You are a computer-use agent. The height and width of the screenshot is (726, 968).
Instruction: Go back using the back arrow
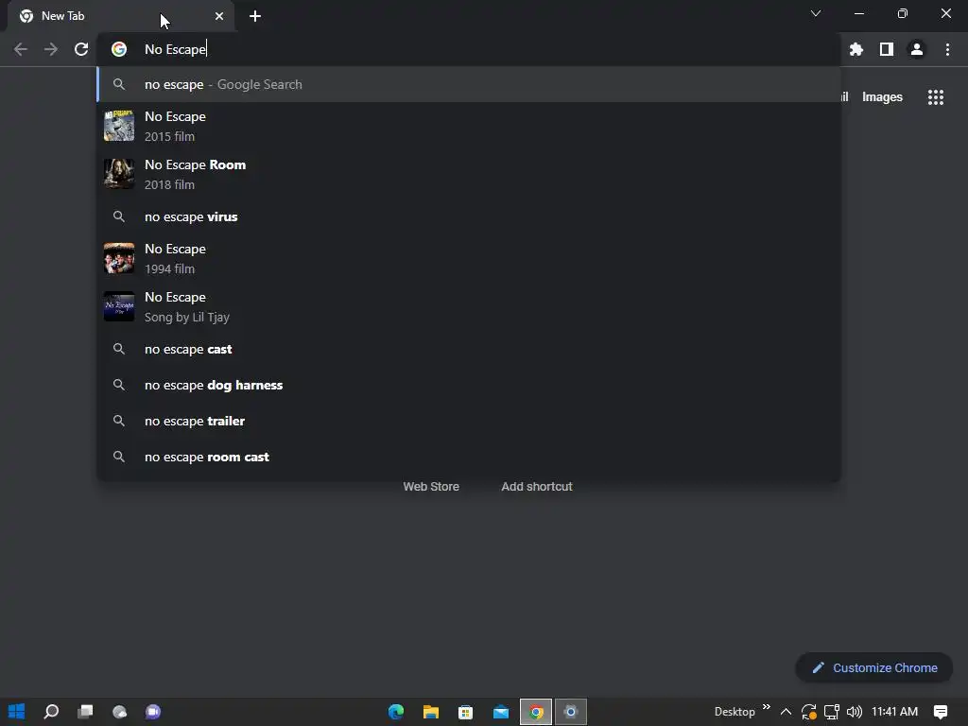(x=21, y=49)
